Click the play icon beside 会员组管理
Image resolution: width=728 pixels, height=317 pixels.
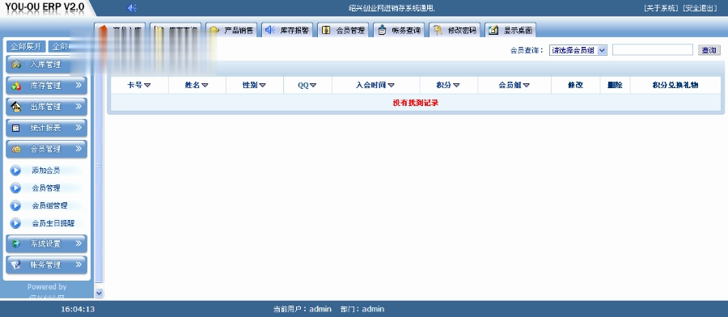pyautogui.click(x=15, y=205)
